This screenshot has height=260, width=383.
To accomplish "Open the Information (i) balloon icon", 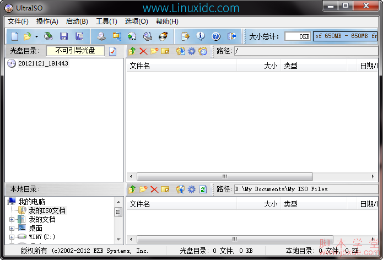I will pos(201,36).
